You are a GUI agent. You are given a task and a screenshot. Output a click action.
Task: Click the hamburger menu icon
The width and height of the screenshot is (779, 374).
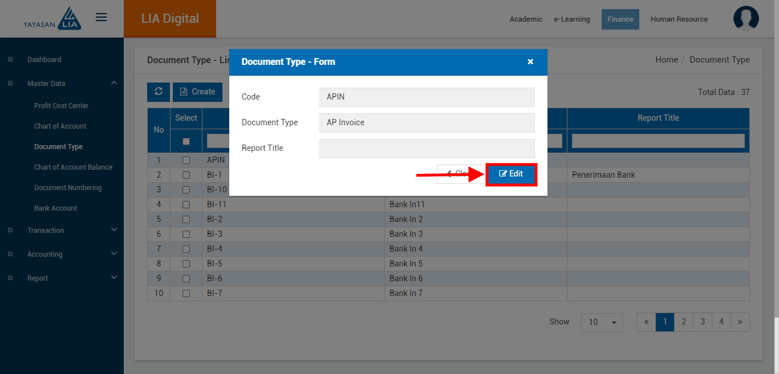102,18
